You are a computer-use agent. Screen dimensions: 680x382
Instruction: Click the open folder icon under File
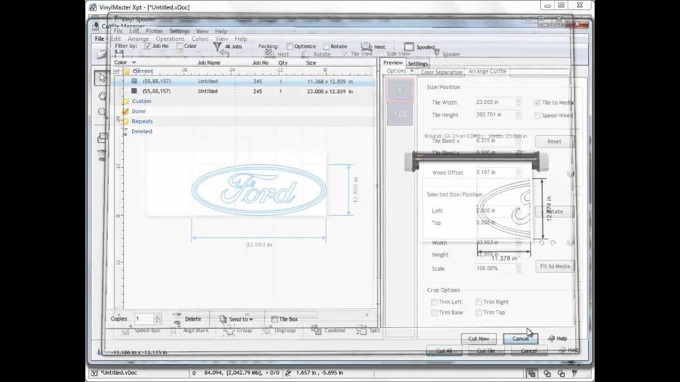pyautogui.click(x=102, y=54)
